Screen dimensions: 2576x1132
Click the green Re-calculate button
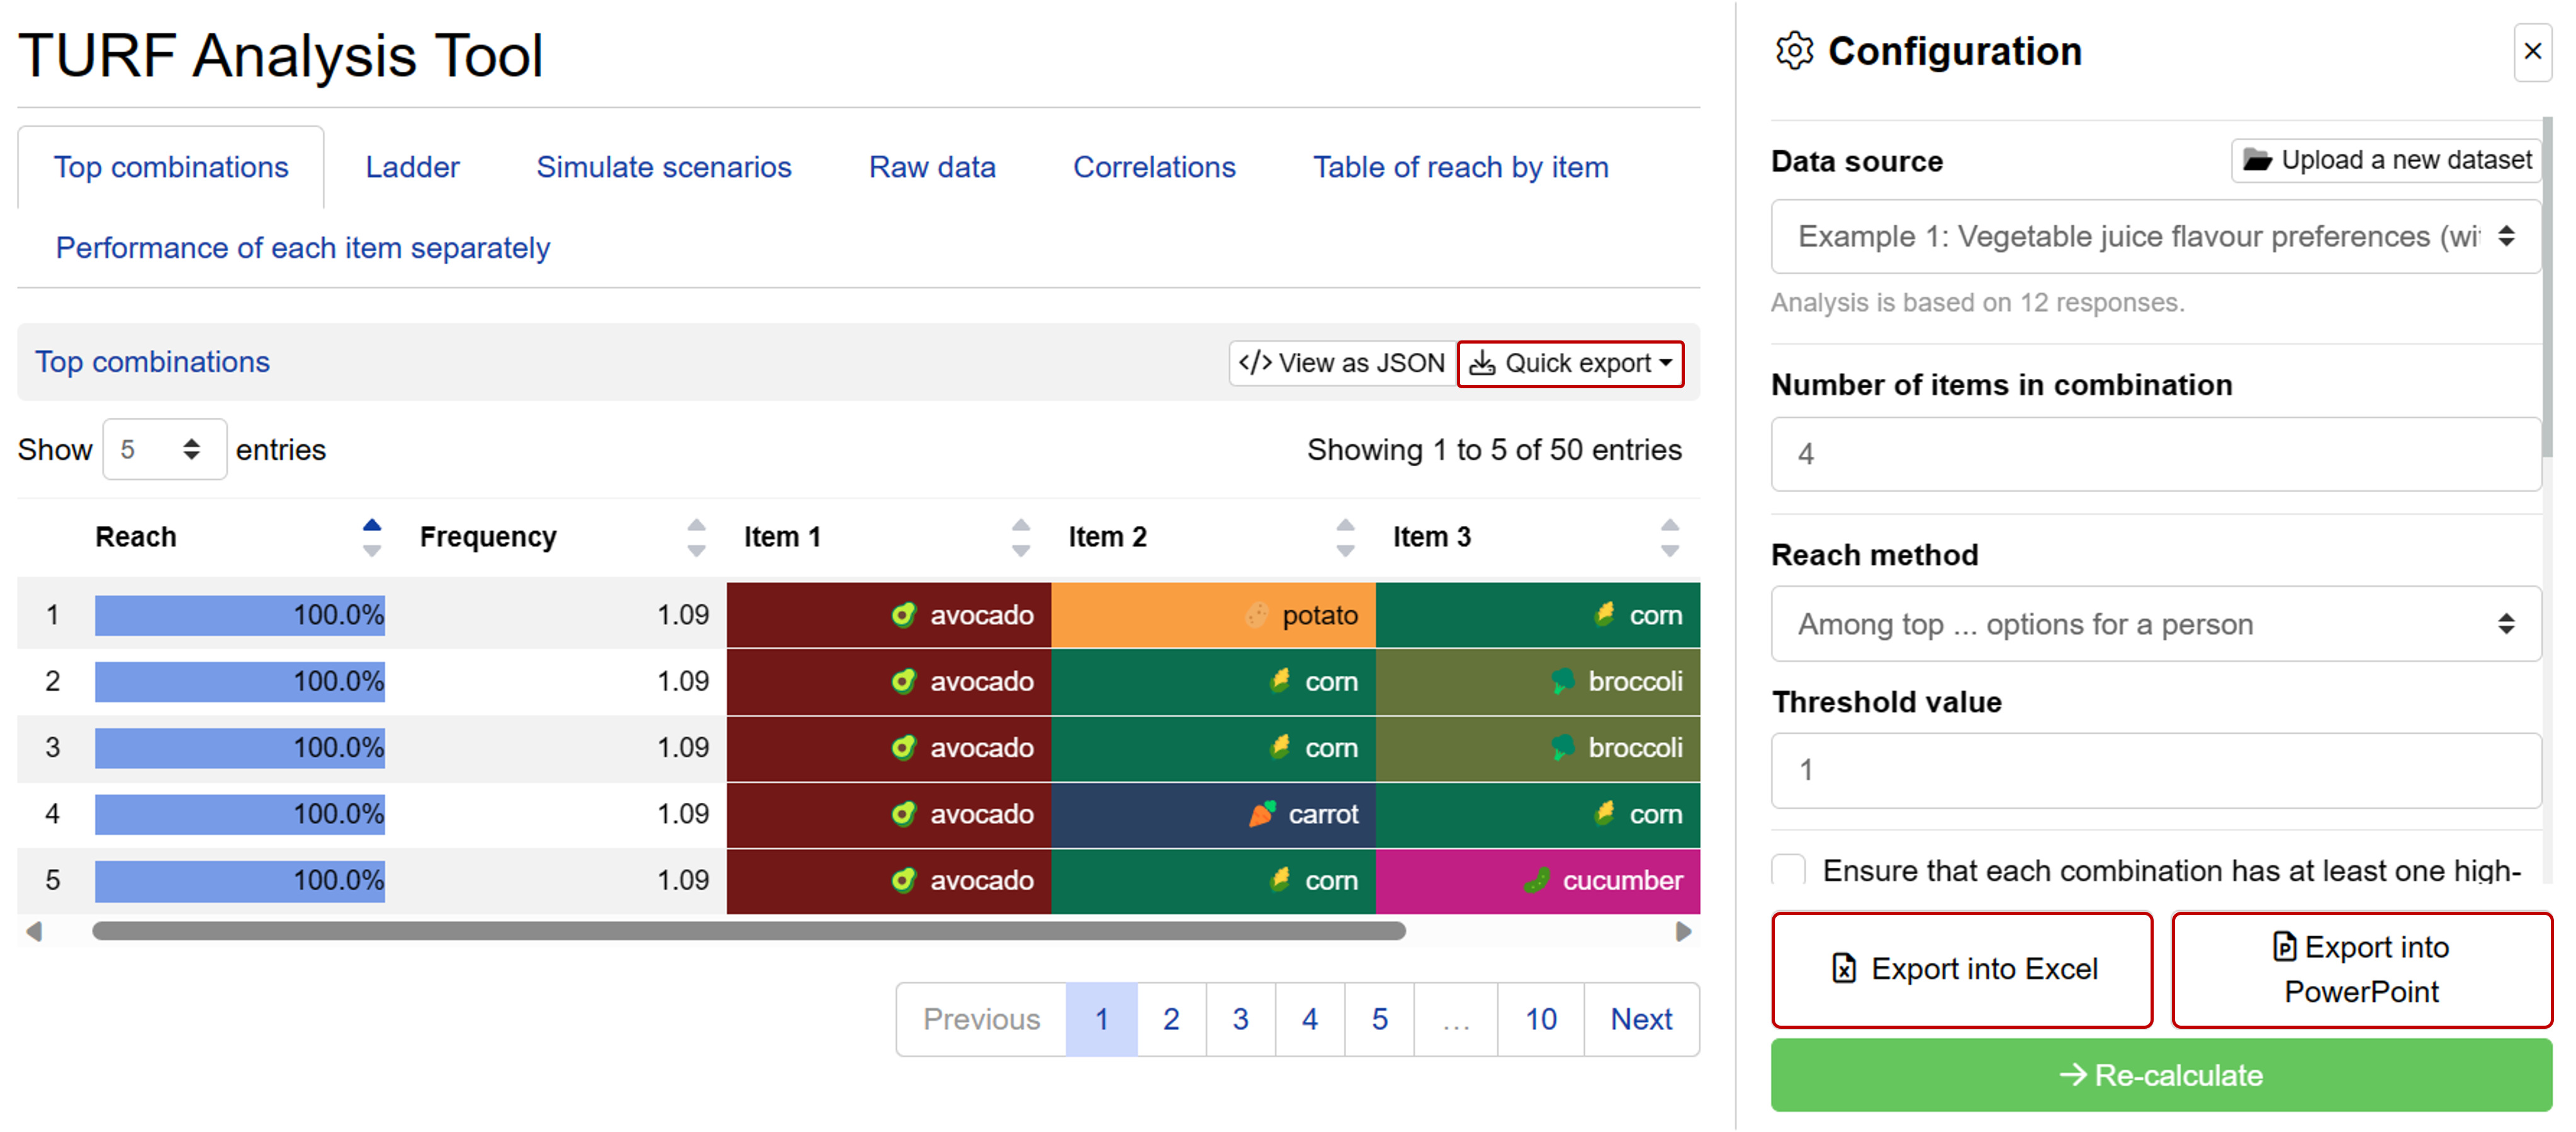2162,1075
